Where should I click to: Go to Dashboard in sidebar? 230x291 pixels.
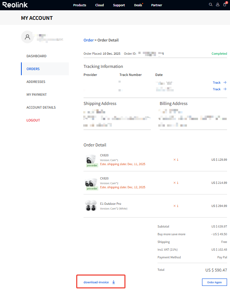pyautogui.click(x=36, y=56)
